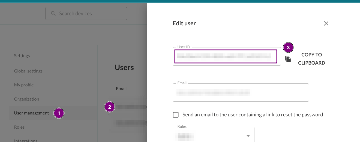Viewport: 360px width, 142px height.
Task: Click the Users heading
Action: [124, 67]
